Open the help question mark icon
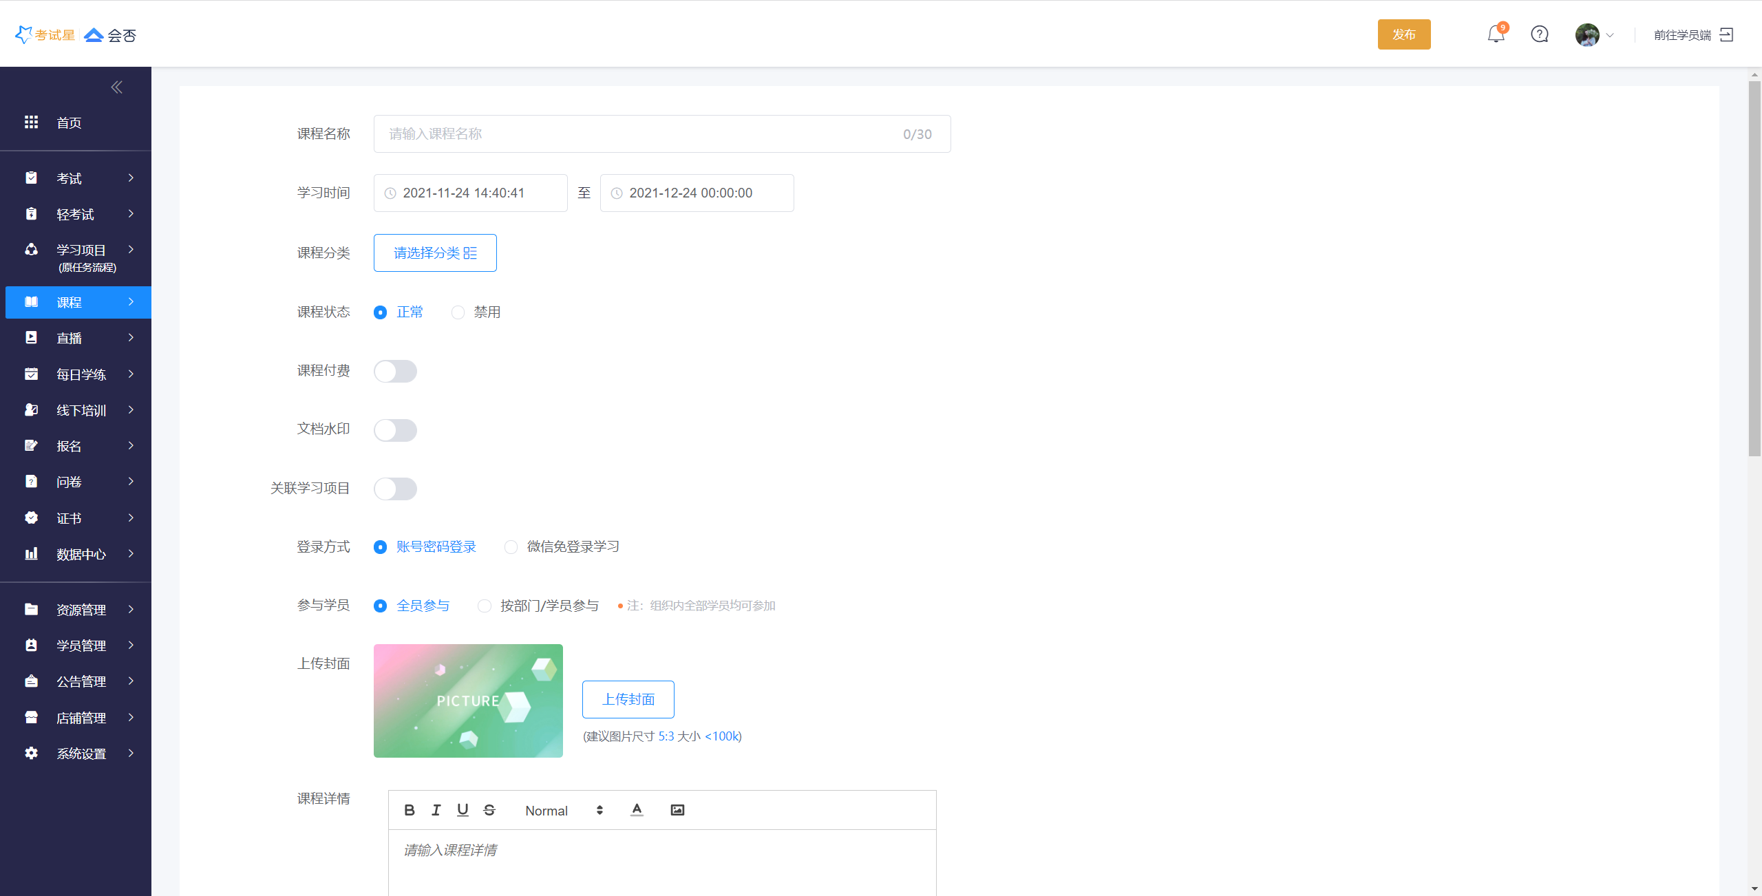This screenshot has height=896, width=1762. coord(1540,34)
